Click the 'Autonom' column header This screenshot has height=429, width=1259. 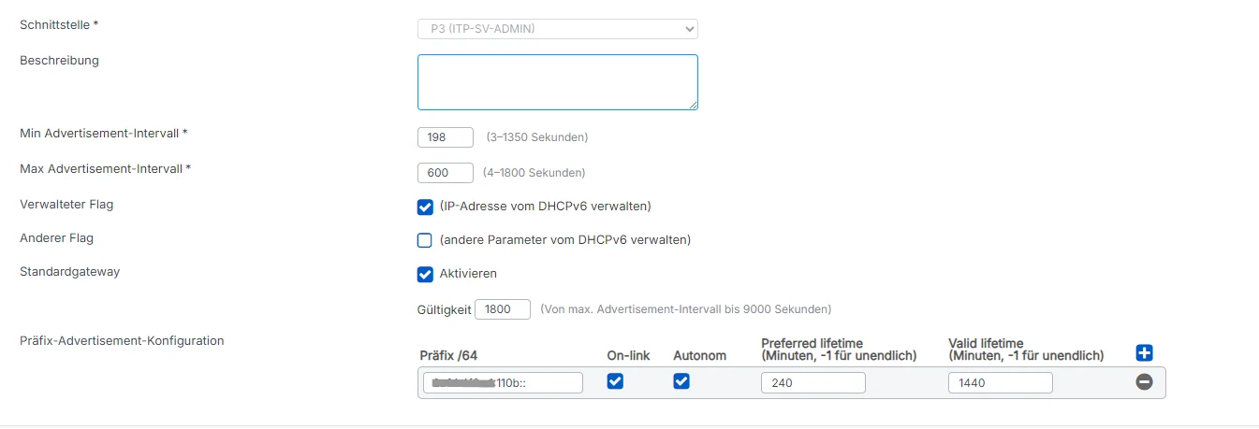point(699,355)
